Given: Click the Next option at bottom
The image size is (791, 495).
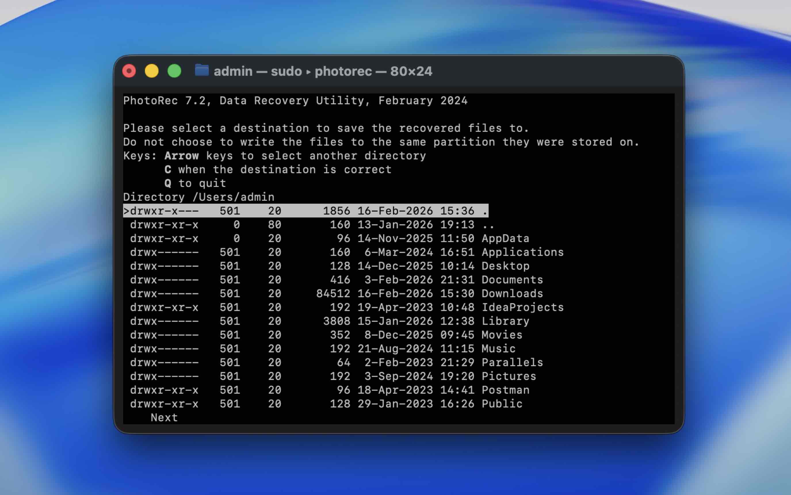Looking at the screenshot, I should (164, 418).
